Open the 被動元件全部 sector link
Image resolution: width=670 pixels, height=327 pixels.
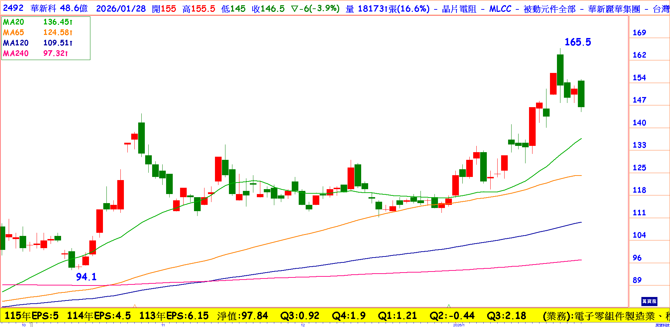[x=549, y=9]
